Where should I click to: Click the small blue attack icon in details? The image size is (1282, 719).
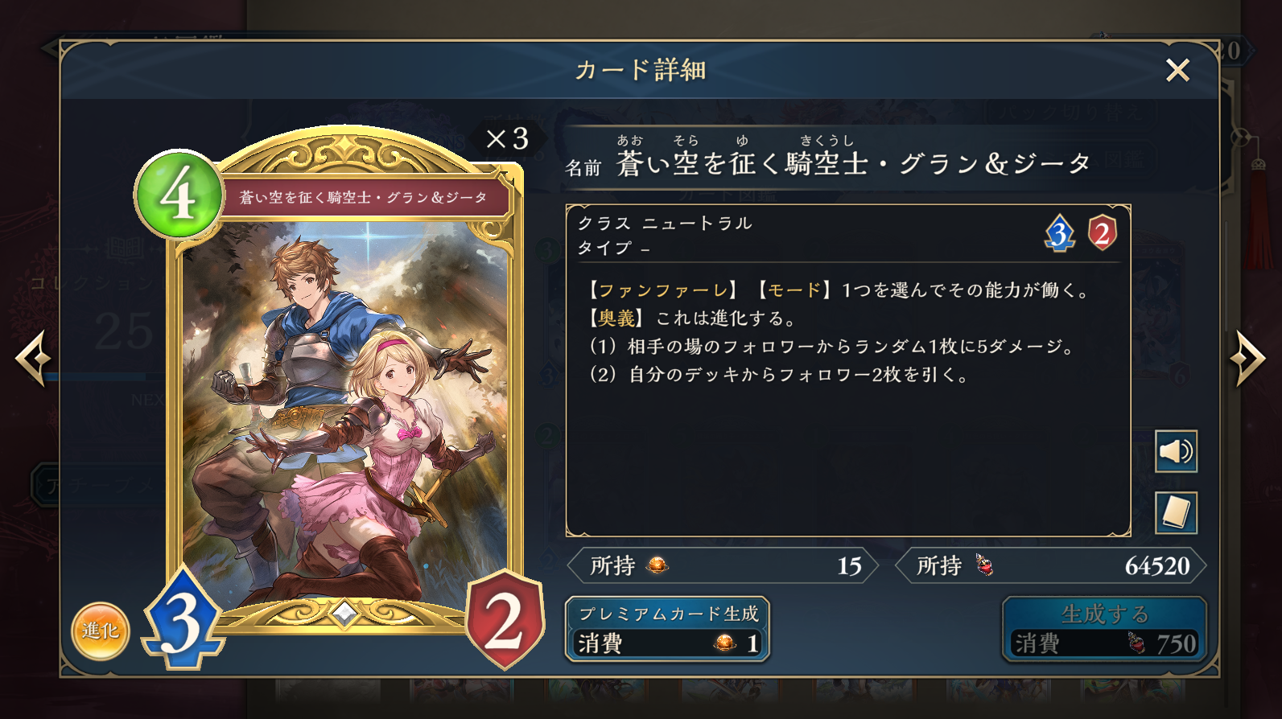pos(1060,233)
